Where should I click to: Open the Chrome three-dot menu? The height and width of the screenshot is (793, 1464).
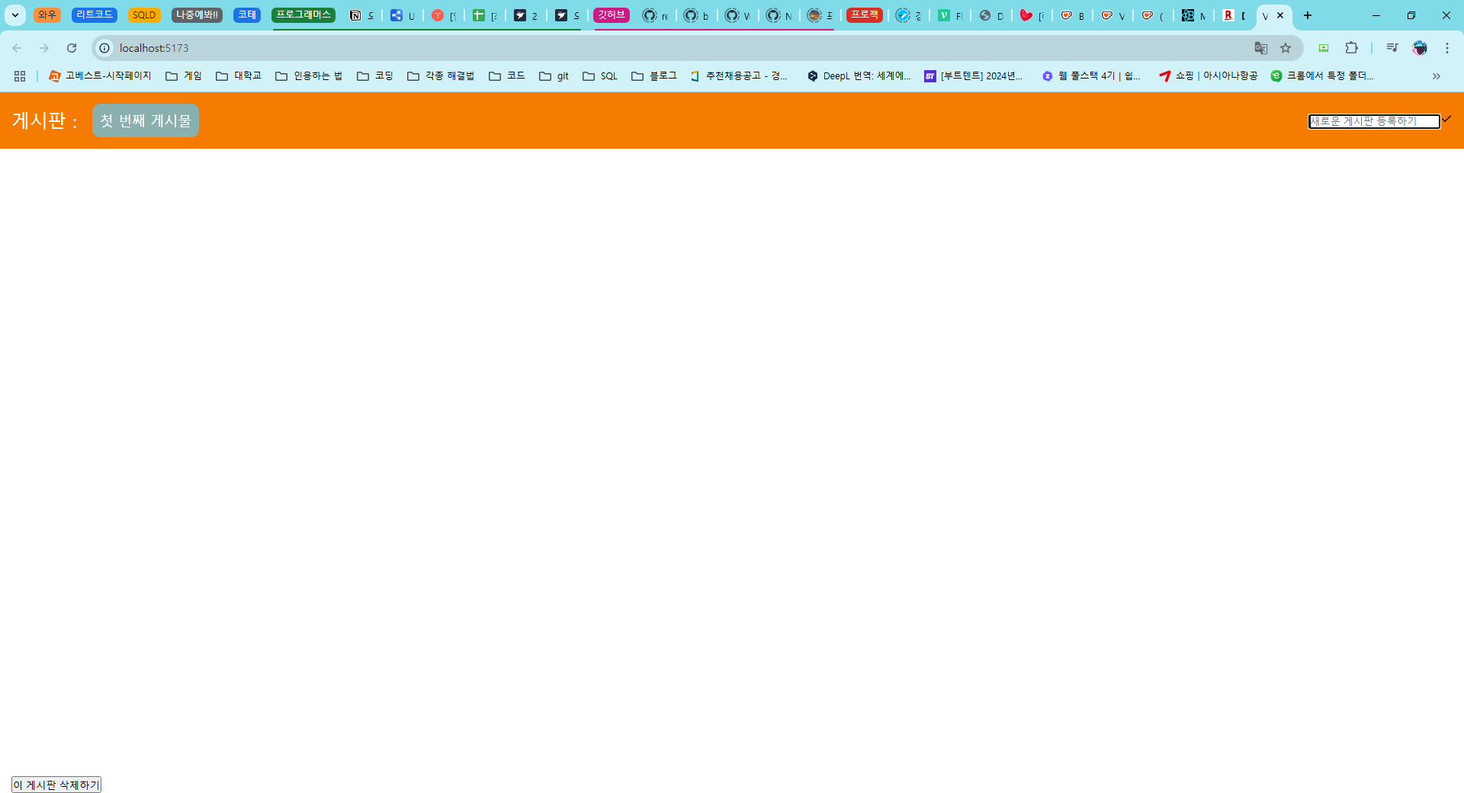point(1447,48)
